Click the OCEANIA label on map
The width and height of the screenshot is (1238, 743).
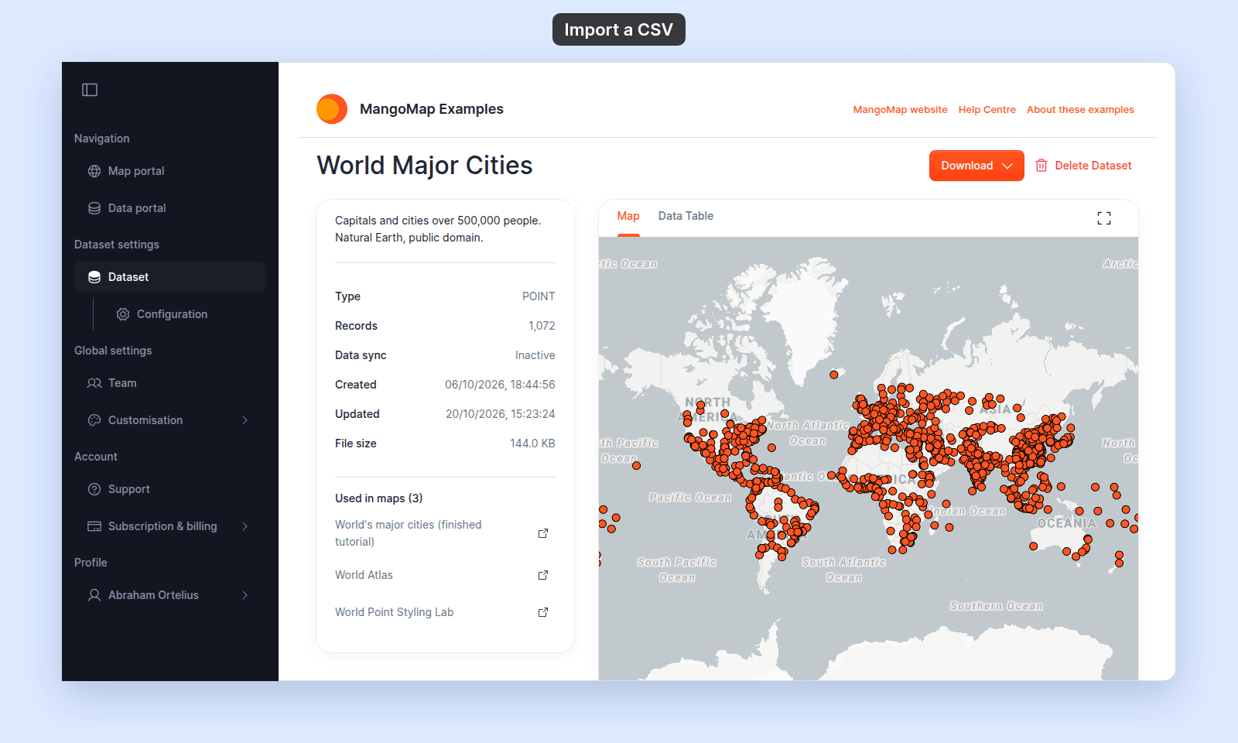[1067, 523]
